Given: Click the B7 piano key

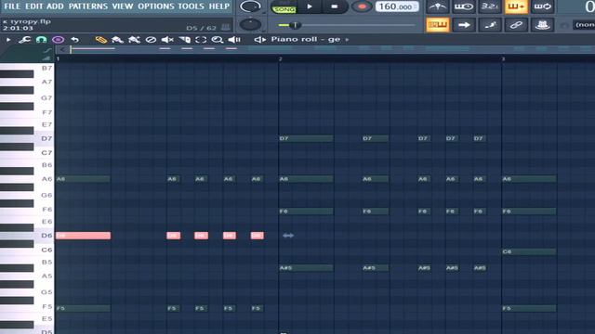Looking at the screenshot, I should pyautogui.click(x=27, y=68).
